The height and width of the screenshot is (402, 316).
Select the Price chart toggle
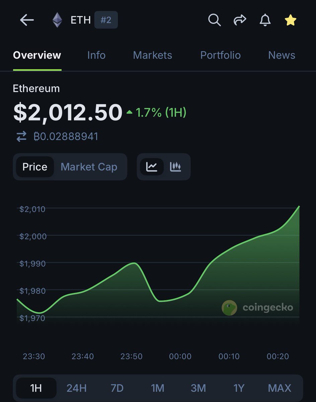tap(35, 167)
